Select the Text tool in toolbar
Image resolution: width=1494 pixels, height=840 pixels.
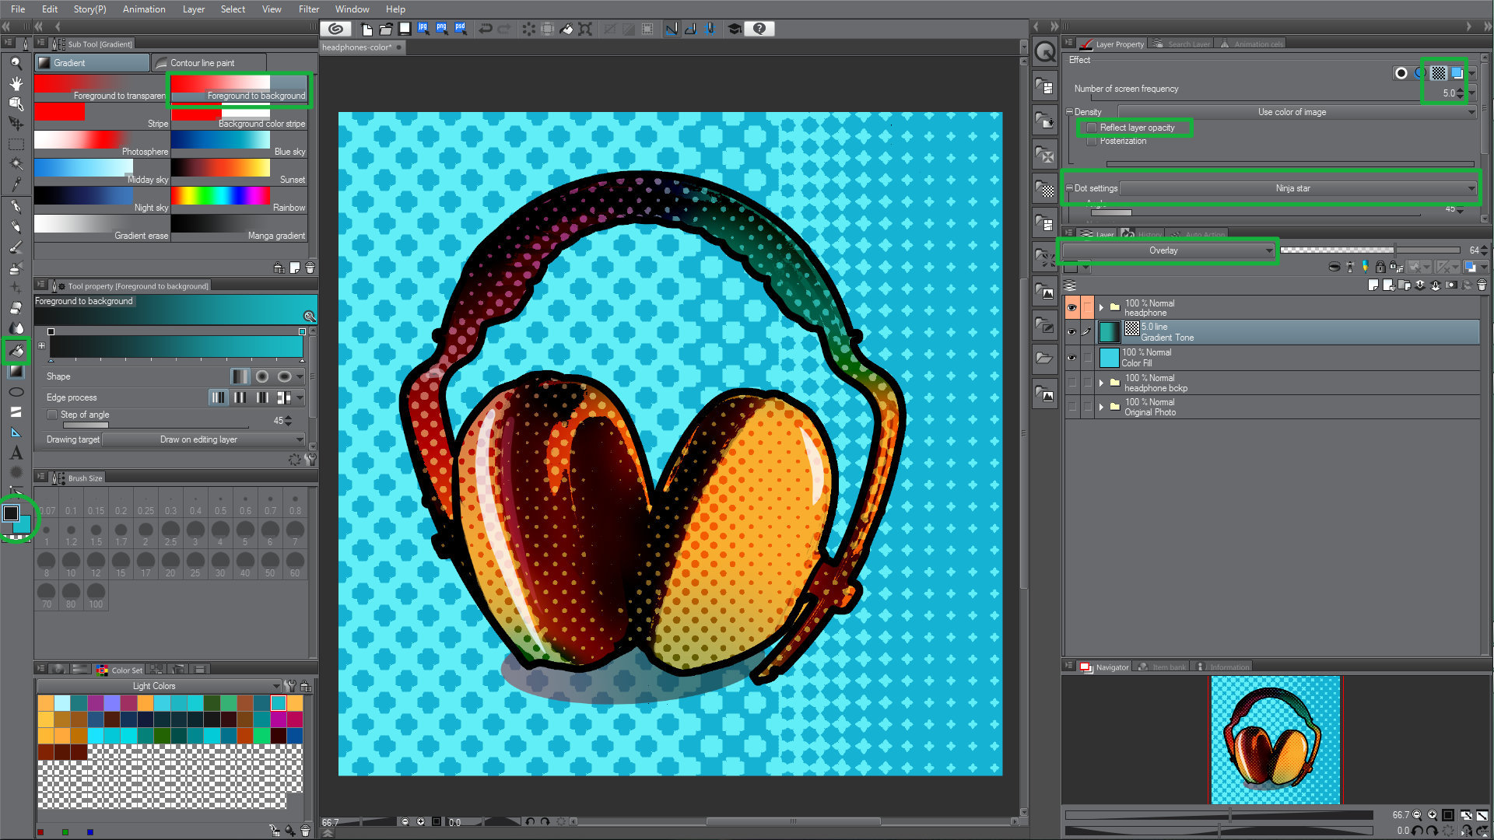coord(16,453)
